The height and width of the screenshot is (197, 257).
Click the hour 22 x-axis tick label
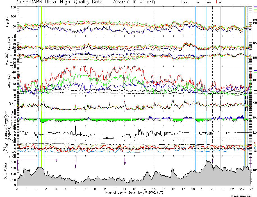point(232,189)
